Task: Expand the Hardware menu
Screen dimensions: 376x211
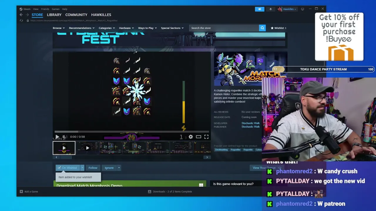Action: (x=127, y=28)
